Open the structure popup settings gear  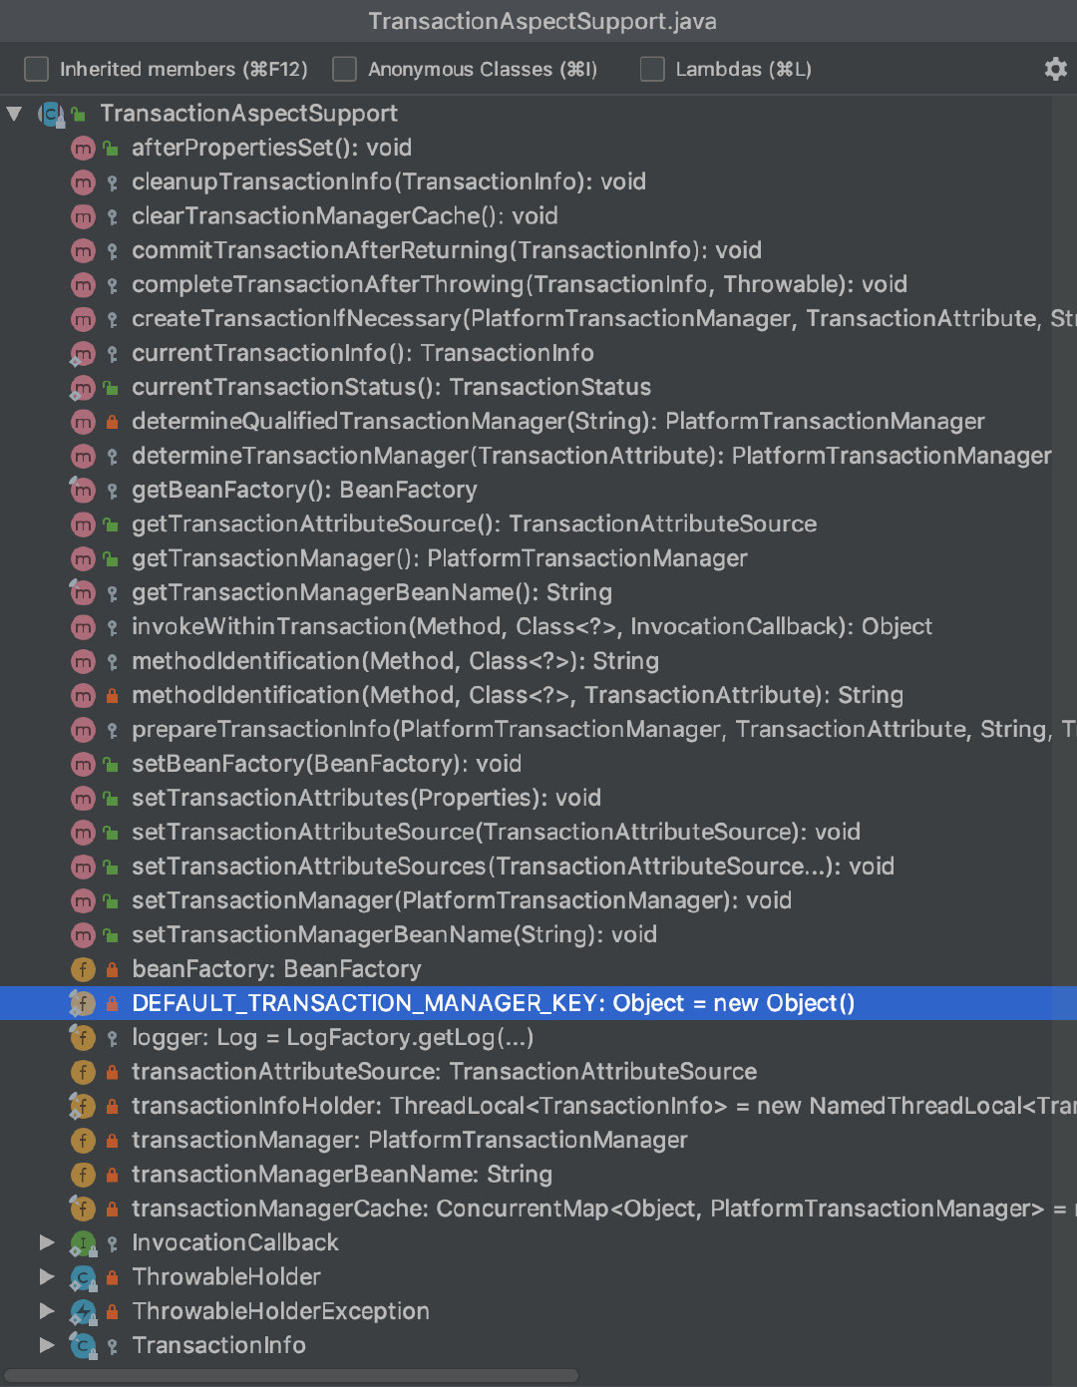(1055, 69)
